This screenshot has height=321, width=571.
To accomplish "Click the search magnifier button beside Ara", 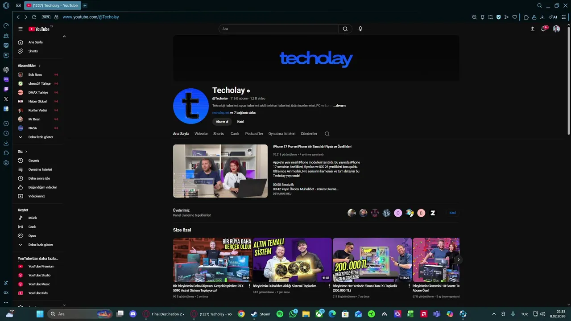I will (345, 29).
